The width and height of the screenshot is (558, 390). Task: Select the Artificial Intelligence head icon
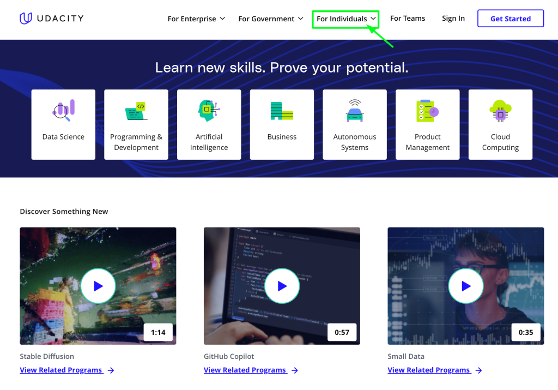(209, 111)
